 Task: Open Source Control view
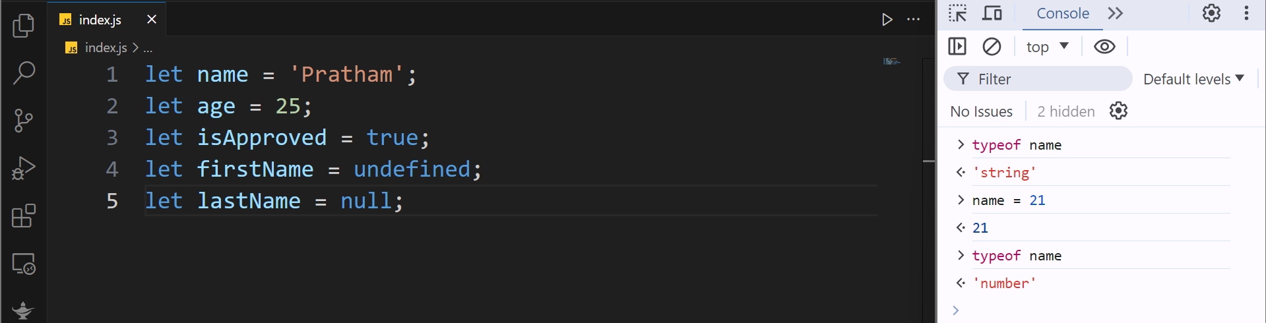click(23, 121)
